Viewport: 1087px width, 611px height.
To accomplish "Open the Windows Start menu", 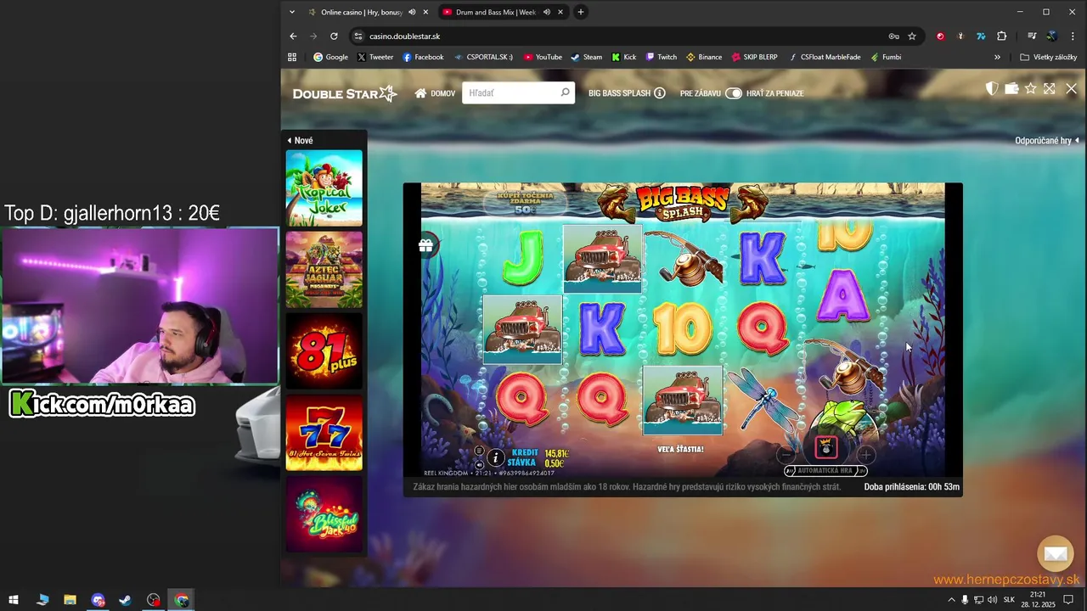I will click(14, 600).
